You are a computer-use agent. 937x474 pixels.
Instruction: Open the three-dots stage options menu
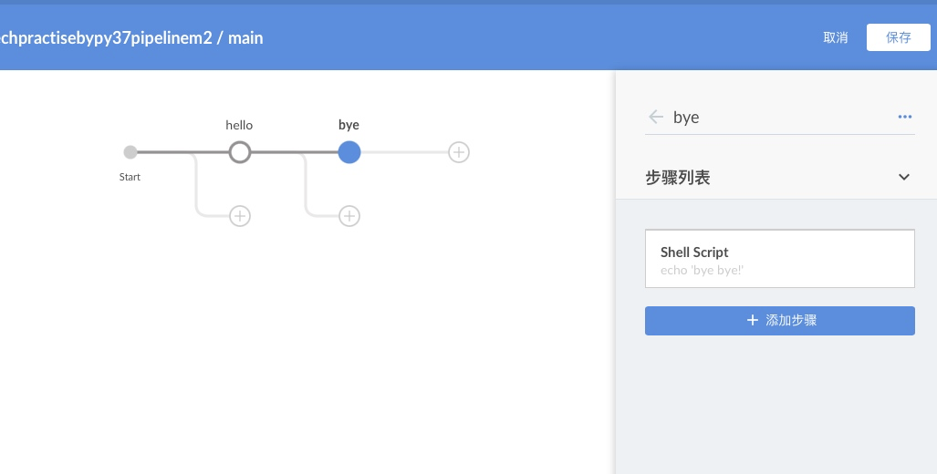tap(904, 117)
